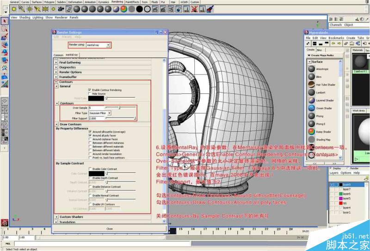Expand the Custom Shaders section
Screen dimensions: 370x251
(71, 217)
